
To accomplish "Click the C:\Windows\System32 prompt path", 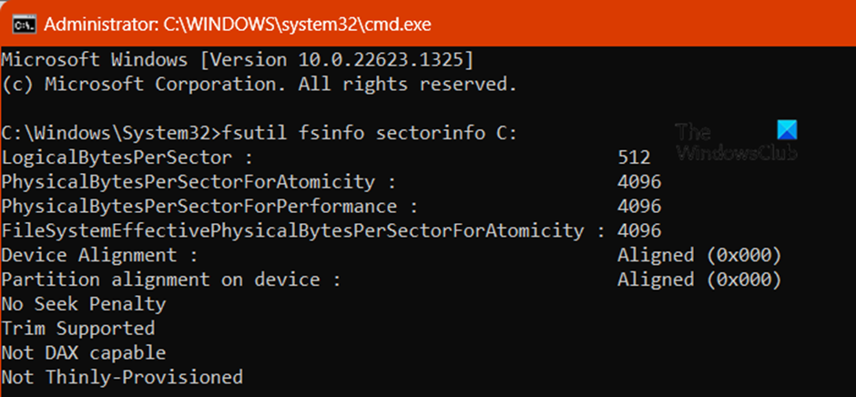I will pyautogui.click(x=110, y=133).
